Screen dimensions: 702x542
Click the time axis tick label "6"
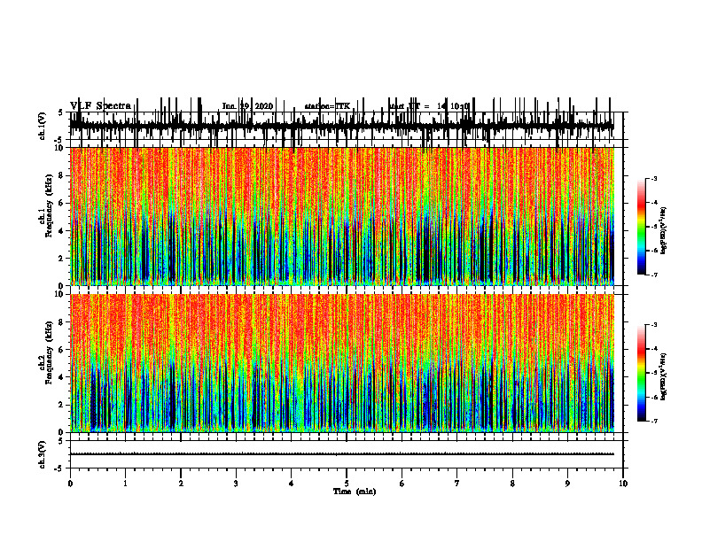pos(402,484)
